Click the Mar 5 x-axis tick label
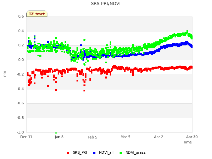Viewport: 212px width, 159px height. tap(126, 137)
